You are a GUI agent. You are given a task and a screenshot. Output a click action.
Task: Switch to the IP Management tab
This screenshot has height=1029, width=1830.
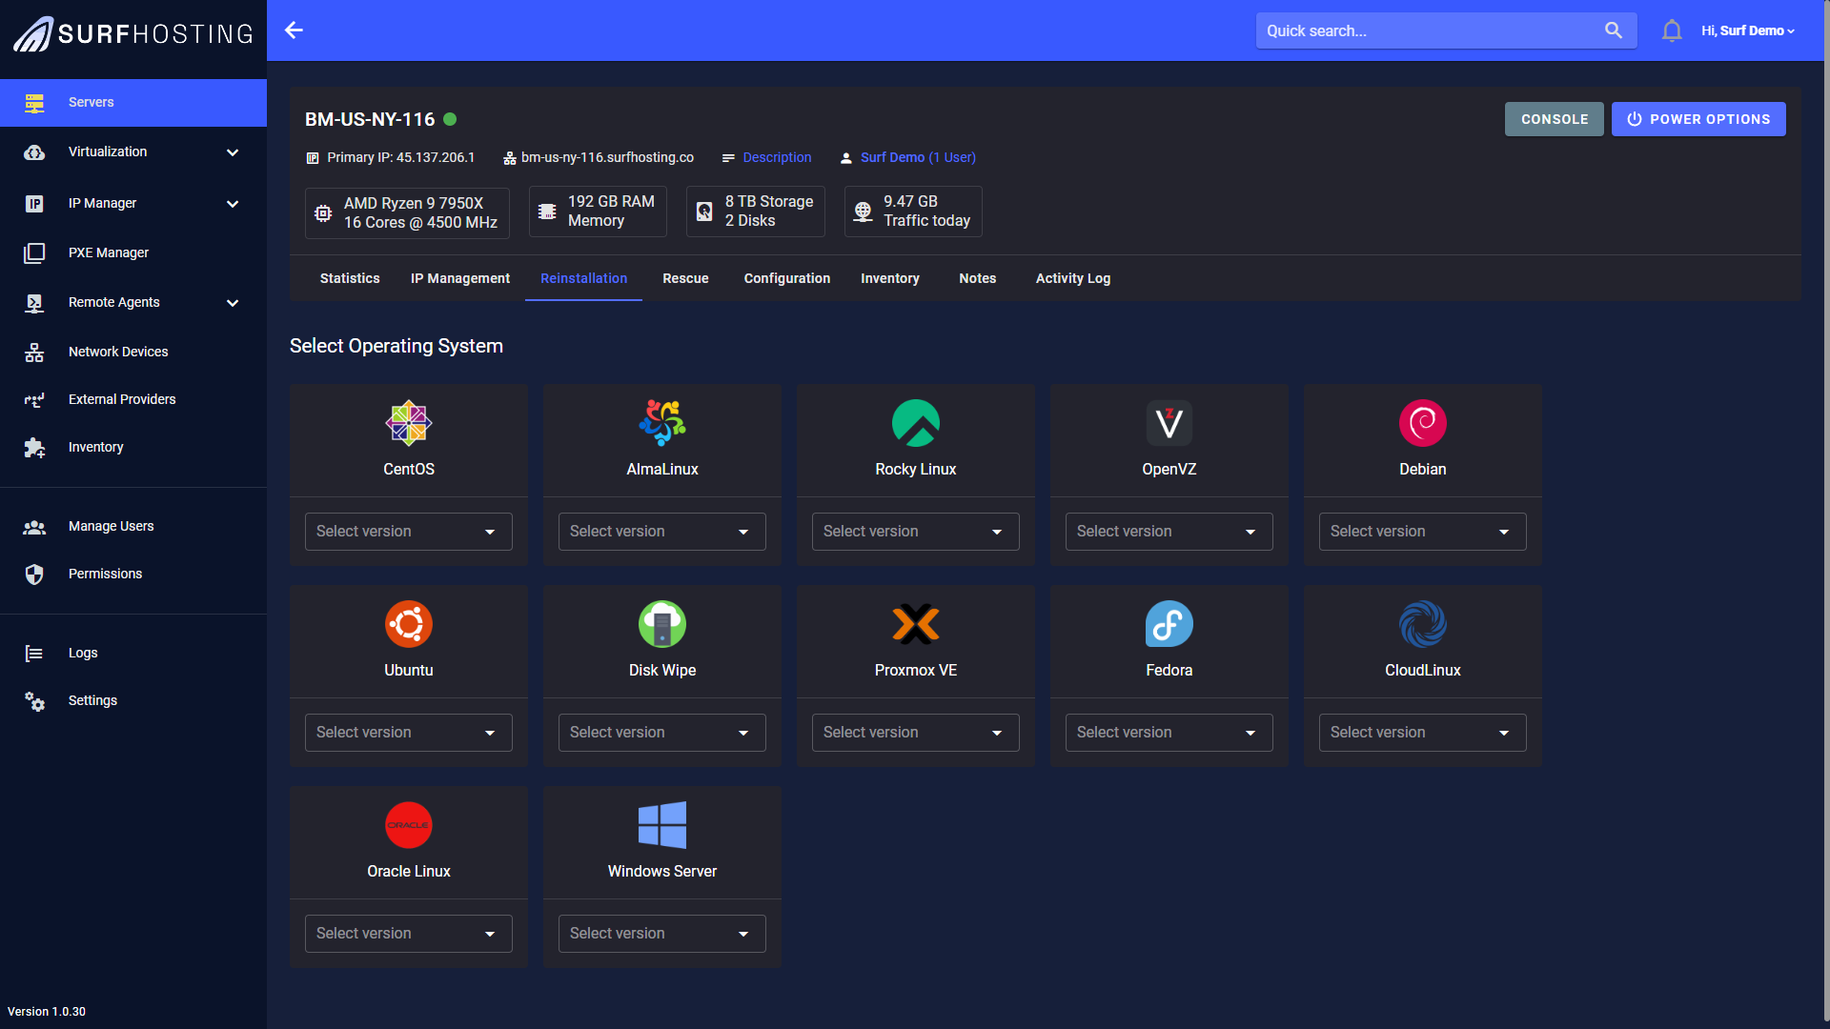[460, 278]
